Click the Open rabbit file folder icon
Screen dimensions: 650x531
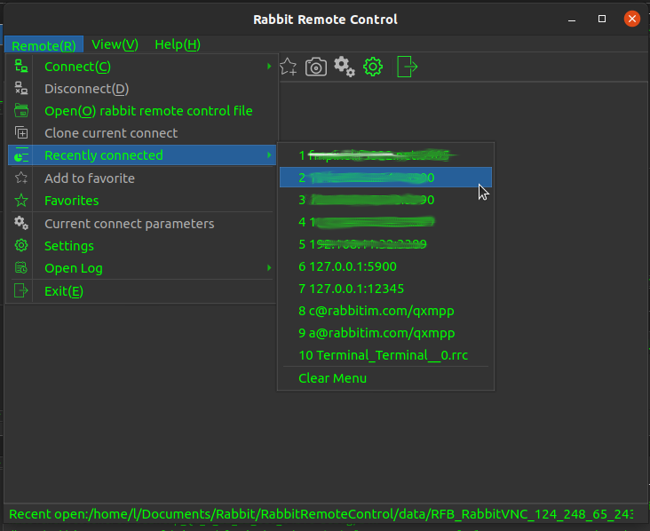(x=21, y=111)
